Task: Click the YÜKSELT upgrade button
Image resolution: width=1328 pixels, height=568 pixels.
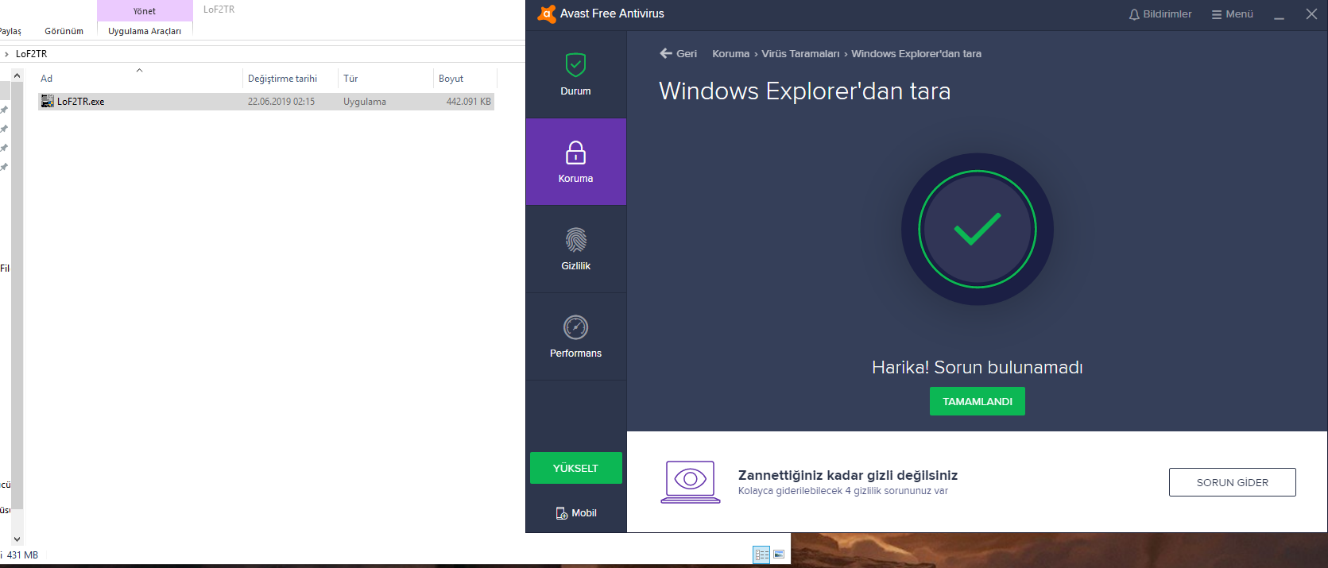Action: point(575,468)
